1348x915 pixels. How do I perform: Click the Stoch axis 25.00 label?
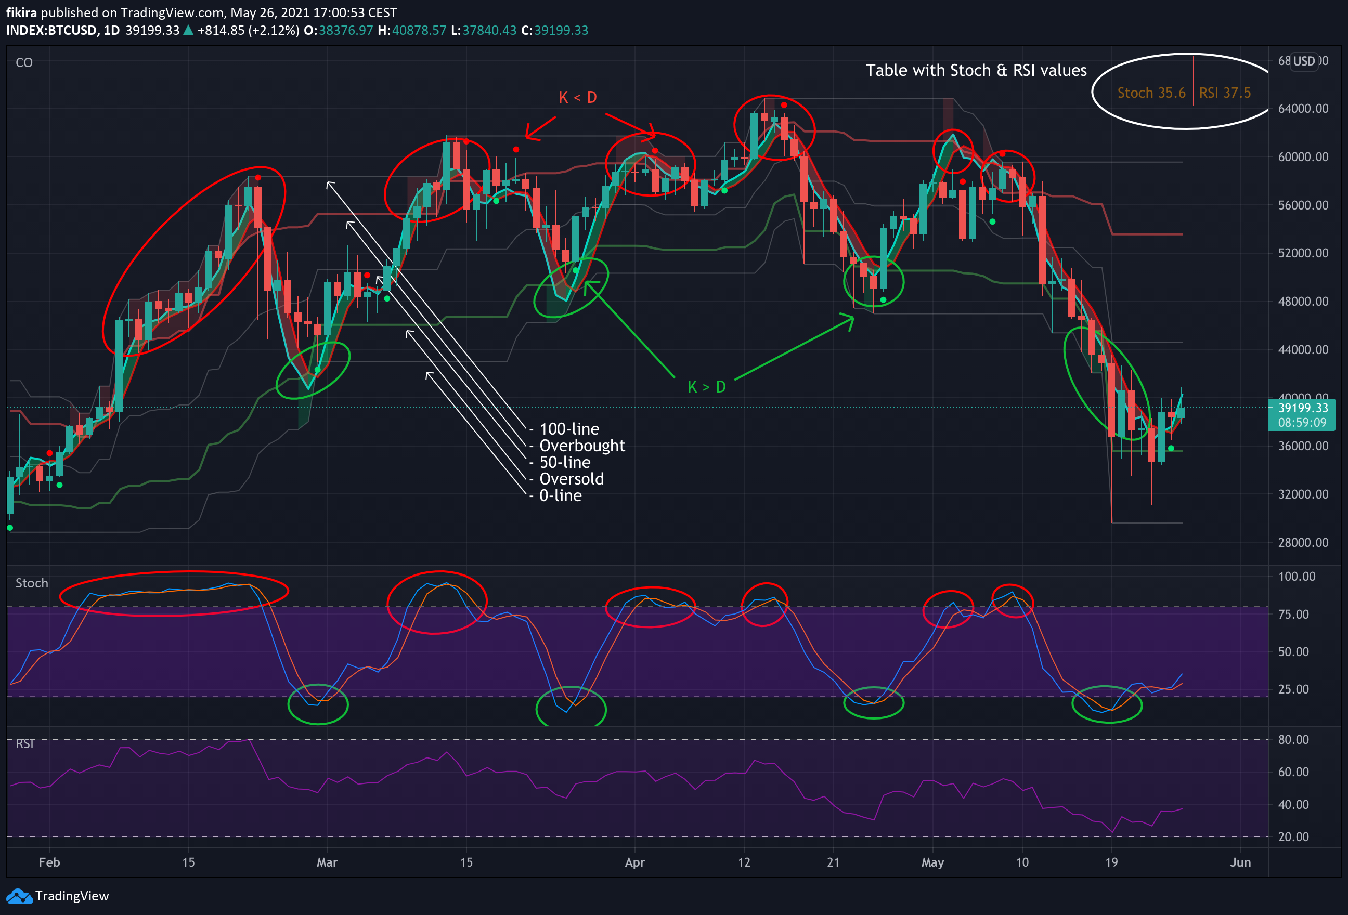[x=1293, y=689]
